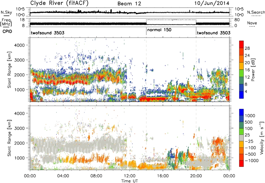Click the blue top of velocity color bar
265x183 pixels.
pos(241,112)
